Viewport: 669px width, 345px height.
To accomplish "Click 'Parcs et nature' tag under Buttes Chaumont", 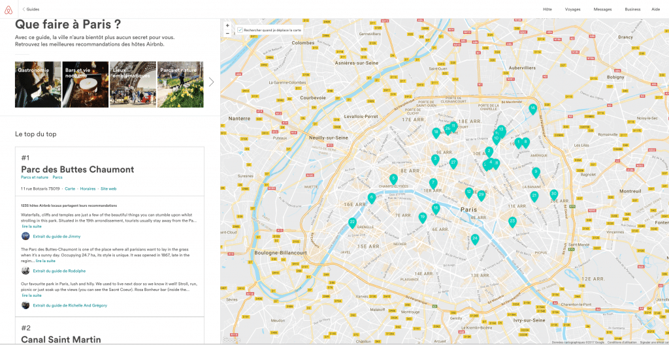I will [x=35, y=177].
